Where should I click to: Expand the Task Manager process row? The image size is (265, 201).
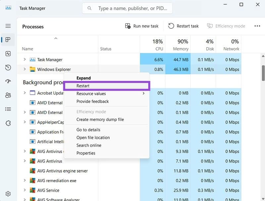tap(25, 60)
